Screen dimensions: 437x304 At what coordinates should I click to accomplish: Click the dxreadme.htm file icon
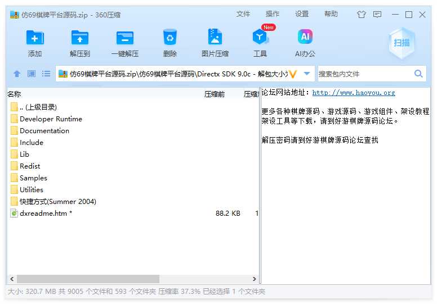(x=14, y=214)
